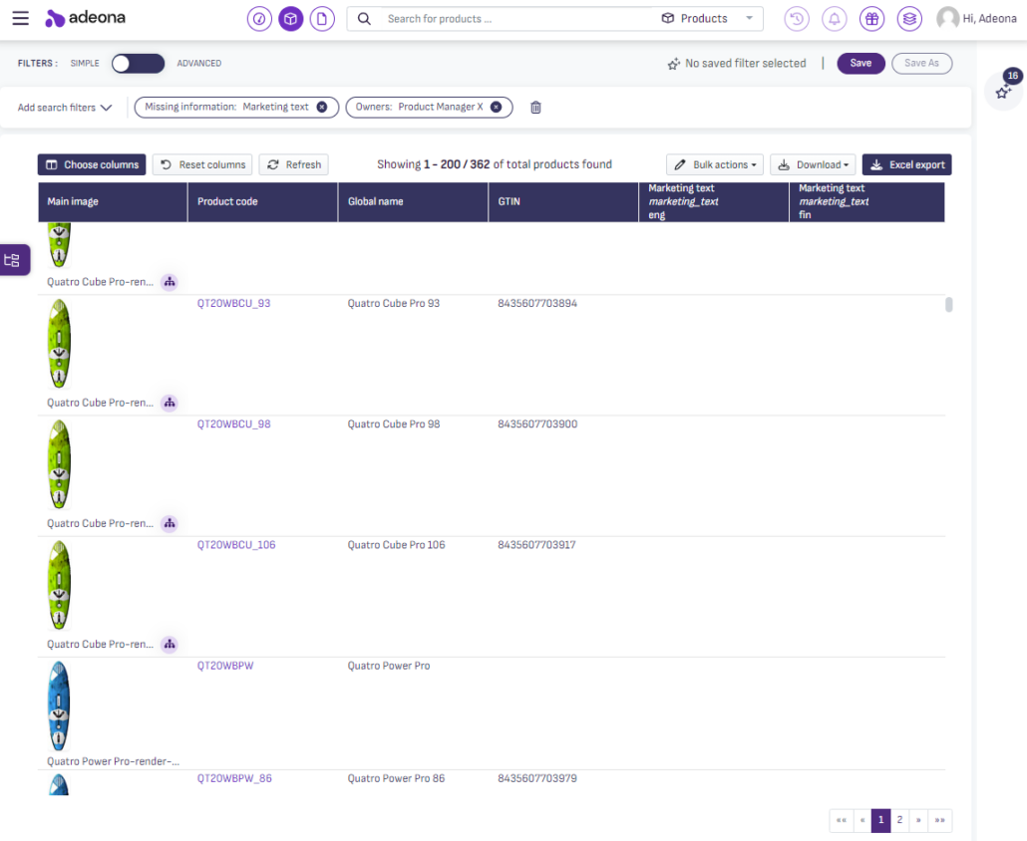The height and width of the screenshot is (841, 1027).
Task: Open product link QT20WBCU_98
Action: (x=234, y=424)
